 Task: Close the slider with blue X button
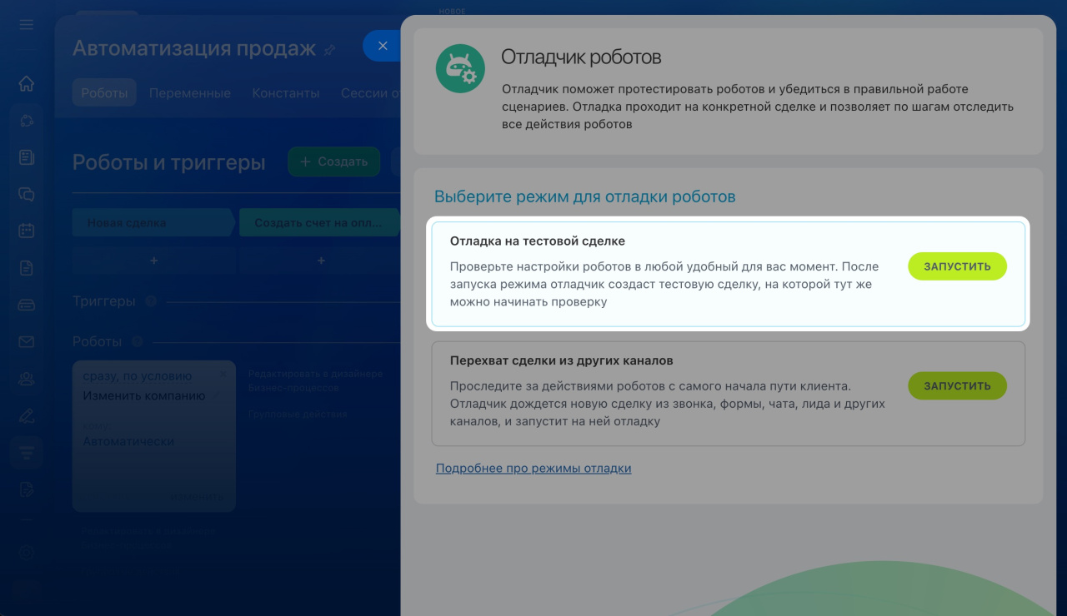click(383, 46)
